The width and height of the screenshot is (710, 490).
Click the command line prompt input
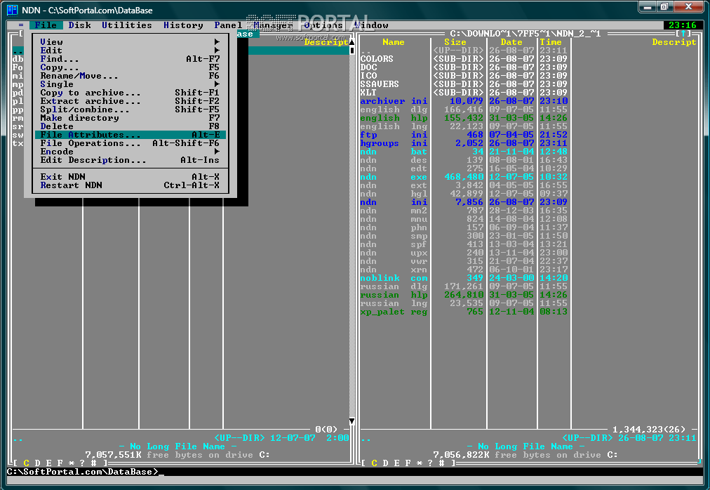[x=355, y=472]
